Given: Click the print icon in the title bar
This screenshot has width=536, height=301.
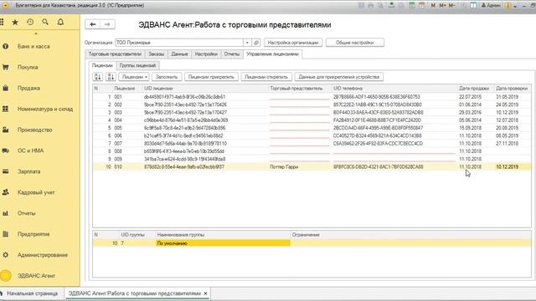Looking at the screenshot, I should pos(370,5).
